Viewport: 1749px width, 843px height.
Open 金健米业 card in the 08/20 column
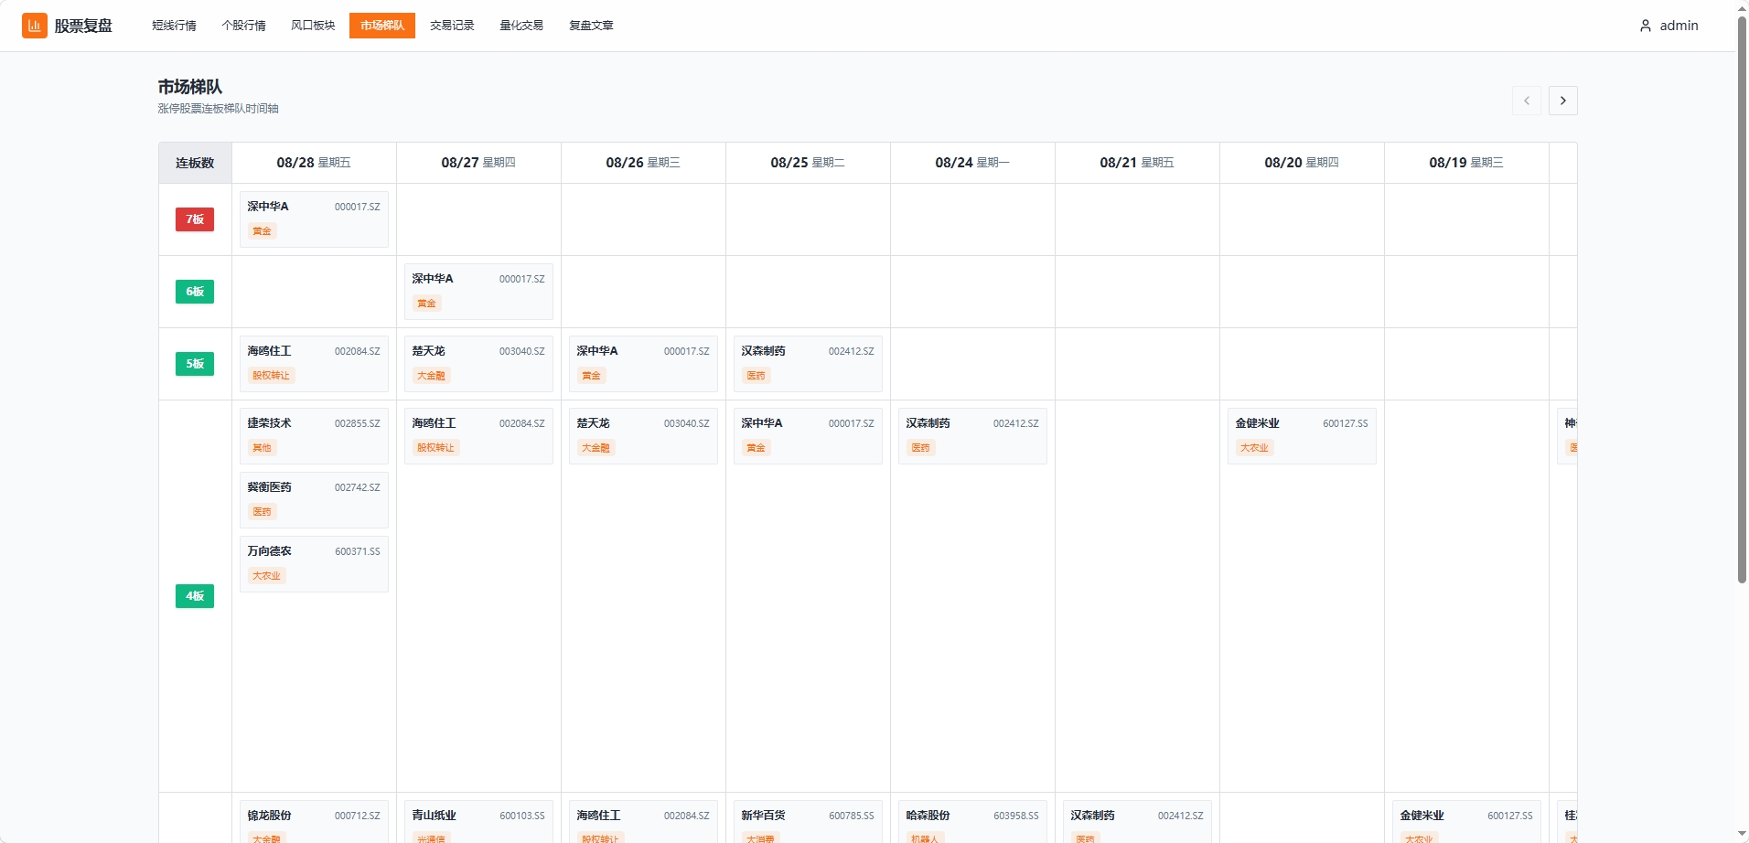pyautogui.click(x=1302, y=436)
